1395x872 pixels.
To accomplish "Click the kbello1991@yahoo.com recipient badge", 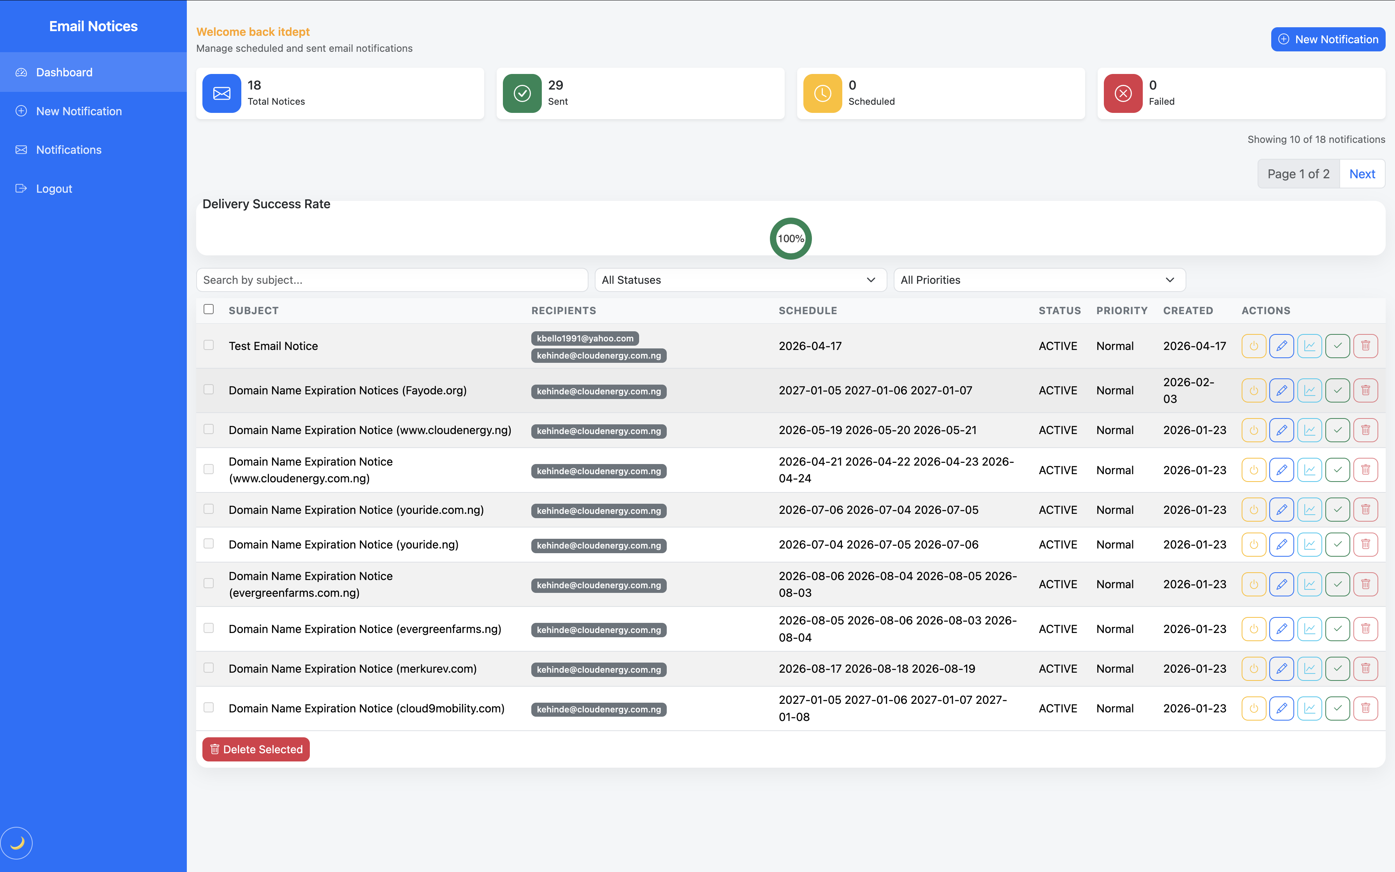I will click(x=585, y=339).
